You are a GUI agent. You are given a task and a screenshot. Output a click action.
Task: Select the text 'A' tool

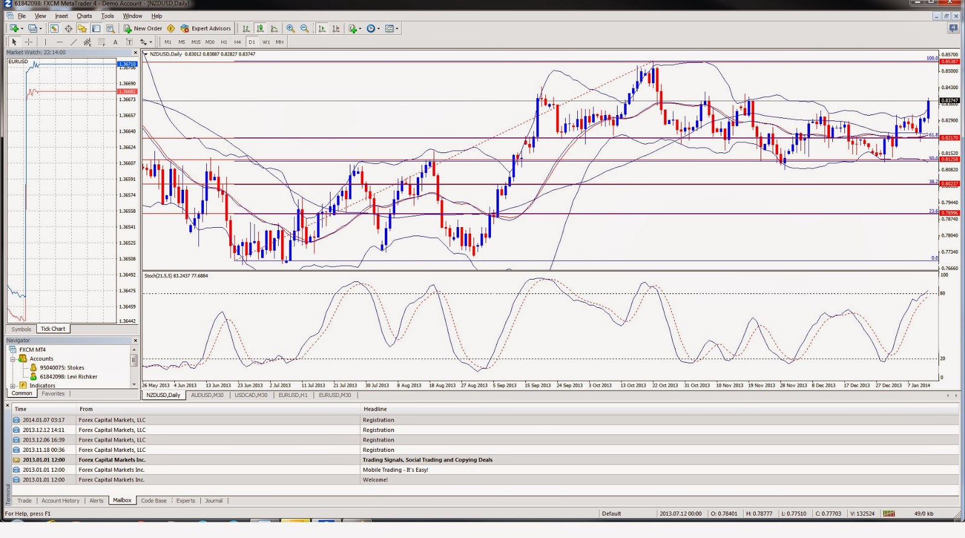coord(115,42)
